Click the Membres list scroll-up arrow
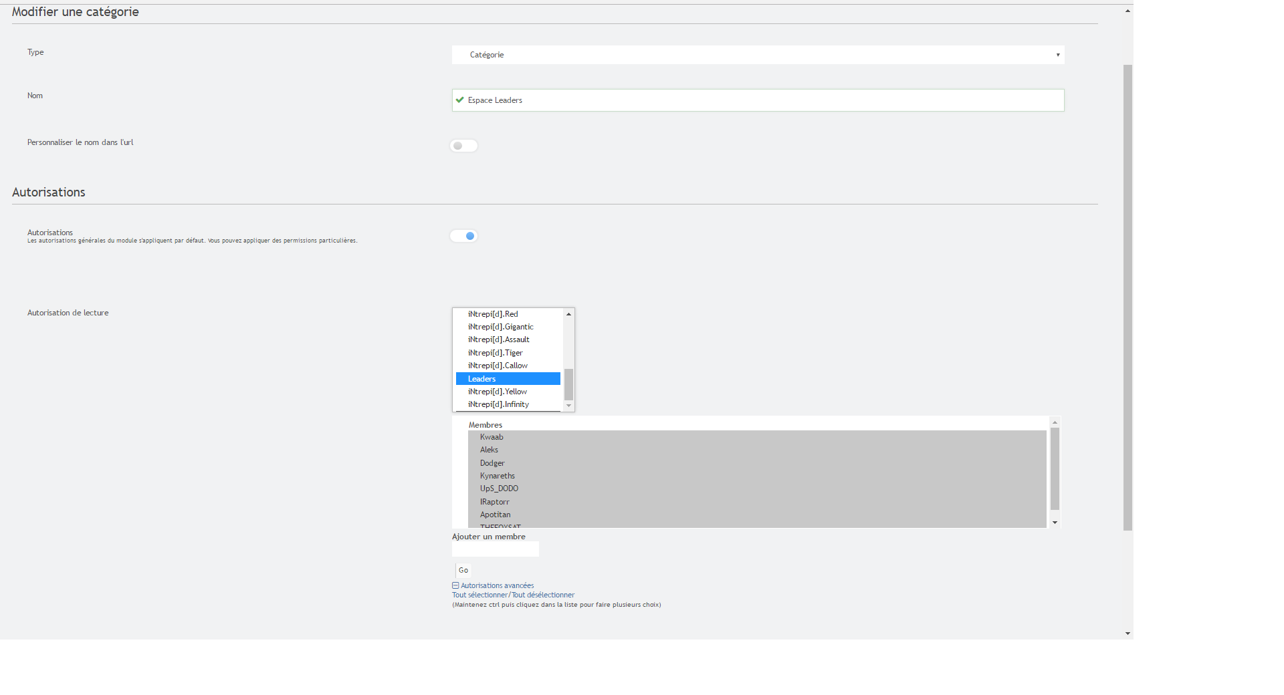Viewport: 1284px width, 695px height. pos(1055,422)
